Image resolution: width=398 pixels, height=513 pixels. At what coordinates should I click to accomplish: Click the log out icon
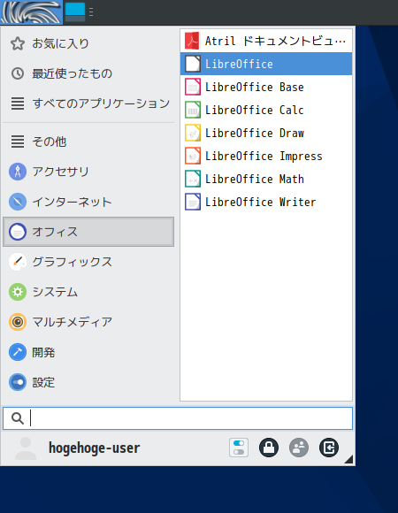pos(329,448)
